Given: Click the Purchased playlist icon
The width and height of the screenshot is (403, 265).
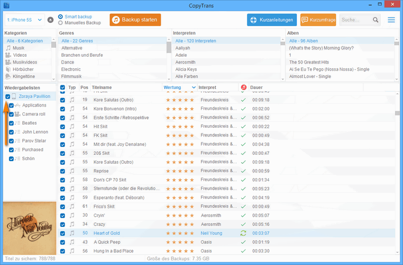Looking at the screenshot, I should point(17,149).
